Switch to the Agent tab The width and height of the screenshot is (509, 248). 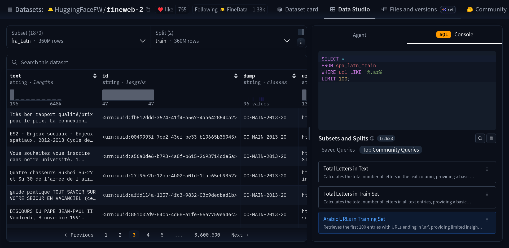(359, 35)
